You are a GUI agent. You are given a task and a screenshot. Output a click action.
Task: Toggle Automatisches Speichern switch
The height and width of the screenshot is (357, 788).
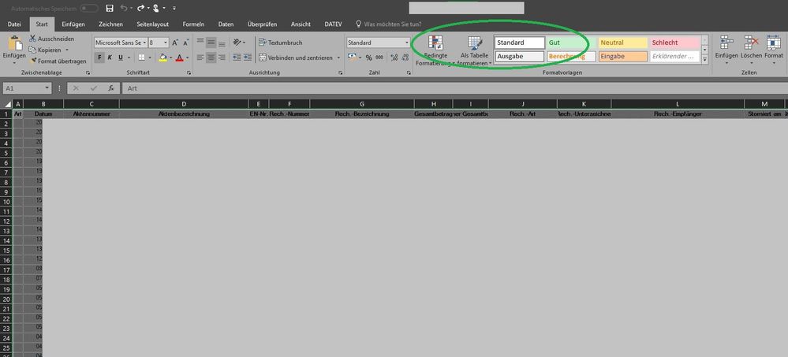(x=89, y=8)
